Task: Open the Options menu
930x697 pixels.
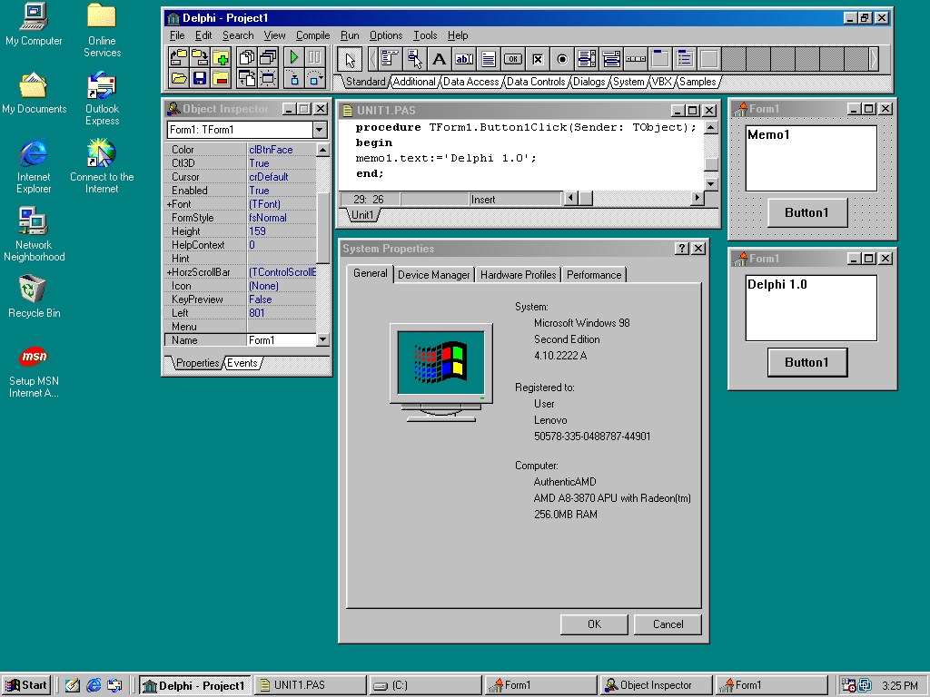Action: click(x=385, y=35)
